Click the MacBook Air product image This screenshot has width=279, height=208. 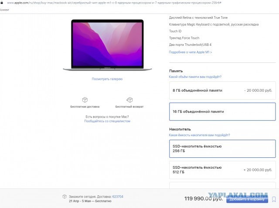(x=107, y=45)
